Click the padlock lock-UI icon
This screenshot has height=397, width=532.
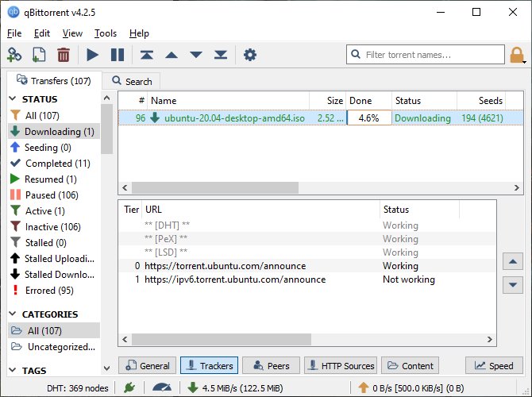tap(517, 55)
